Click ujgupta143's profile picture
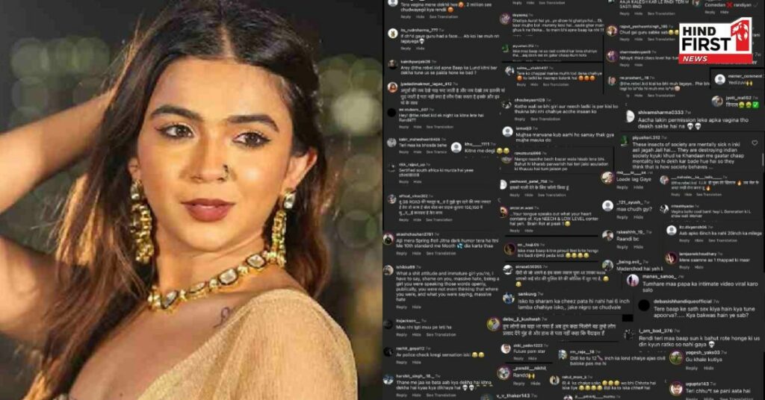Screen dimensions: 765x400 tap(676, 388)
